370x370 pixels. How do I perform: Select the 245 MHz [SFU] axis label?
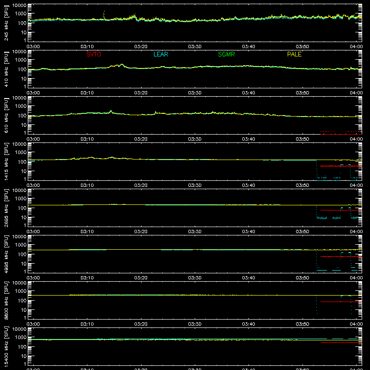coord(6,23)
